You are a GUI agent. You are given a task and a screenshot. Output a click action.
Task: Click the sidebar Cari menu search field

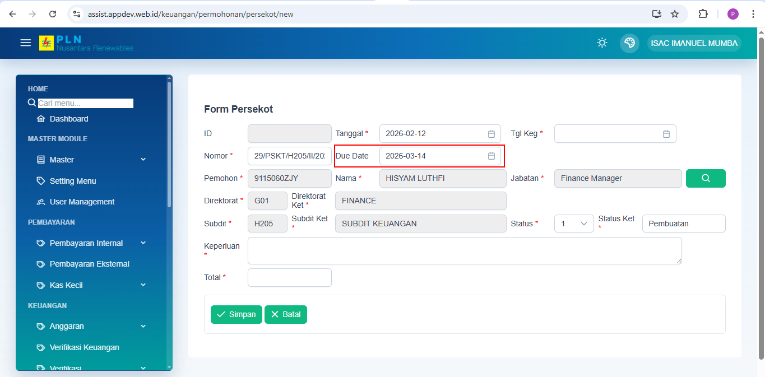(x=85, y=103)
